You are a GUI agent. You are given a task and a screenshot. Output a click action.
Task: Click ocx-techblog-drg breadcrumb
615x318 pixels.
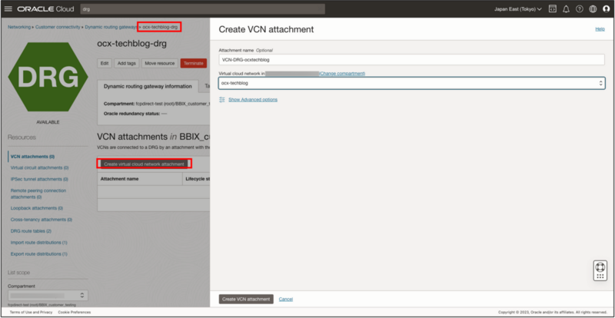160,27
